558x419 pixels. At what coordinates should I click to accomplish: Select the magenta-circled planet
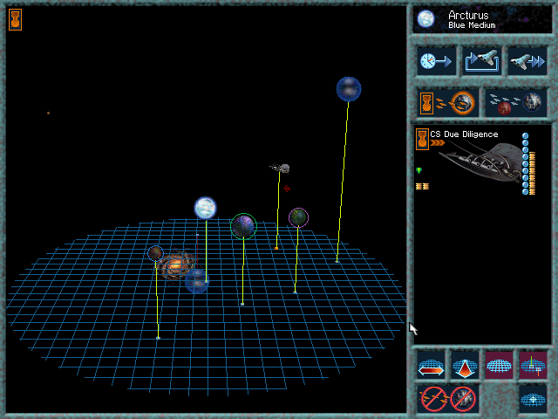pyautogui.click(x=298, y=217)
